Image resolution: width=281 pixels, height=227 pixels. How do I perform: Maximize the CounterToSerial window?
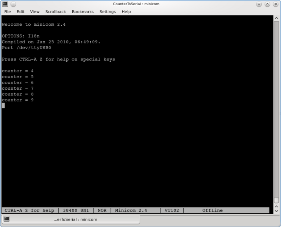pos(268,4)
